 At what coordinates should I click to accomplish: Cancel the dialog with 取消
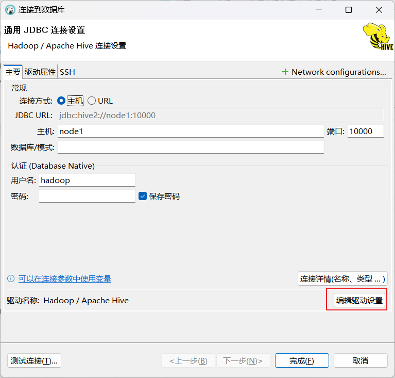point(360,360)
